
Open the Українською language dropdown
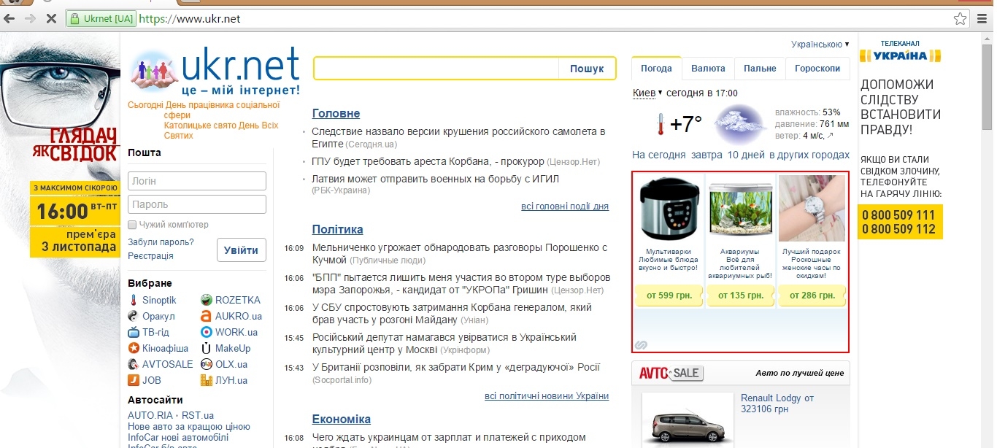pos(820,45)
